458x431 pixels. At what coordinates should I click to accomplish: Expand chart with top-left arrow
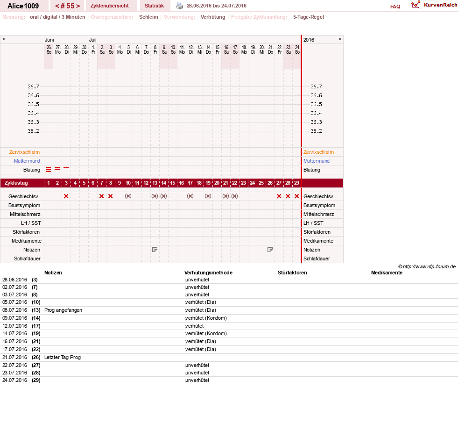click(4, 39)
